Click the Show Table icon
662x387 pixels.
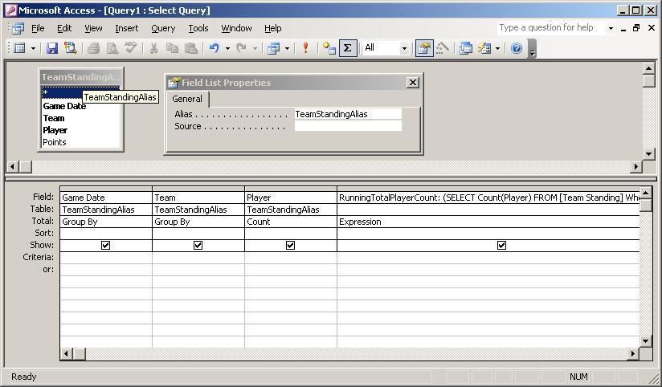click(329, 48)
